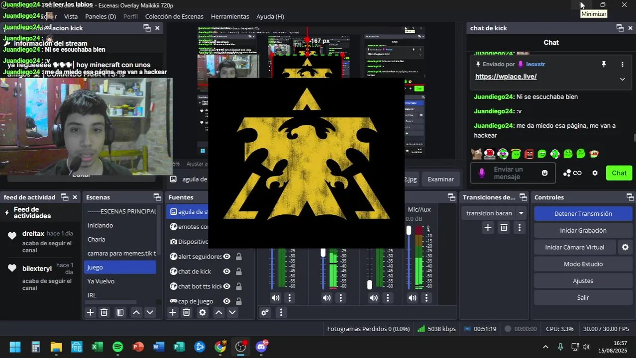This screenshot has width=636, height=358.
Task: Collapse the pinned message with the chevron arrow
Action: (622, 79)
